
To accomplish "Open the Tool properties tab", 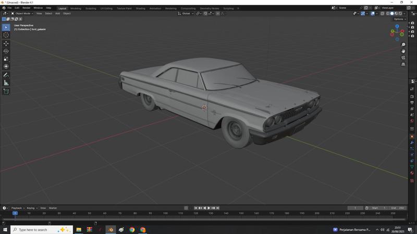I will pos(412,89).
